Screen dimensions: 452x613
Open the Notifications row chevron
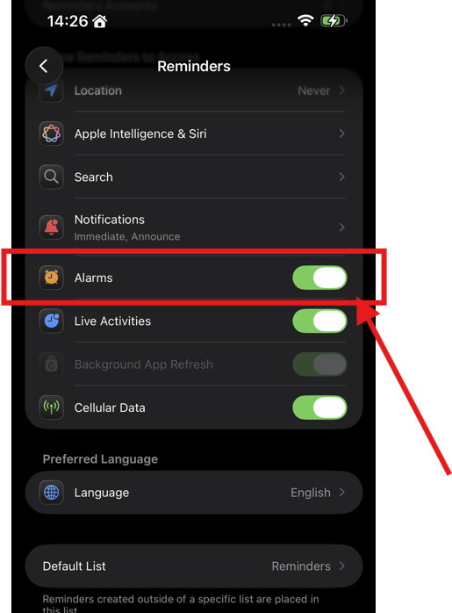341,227
